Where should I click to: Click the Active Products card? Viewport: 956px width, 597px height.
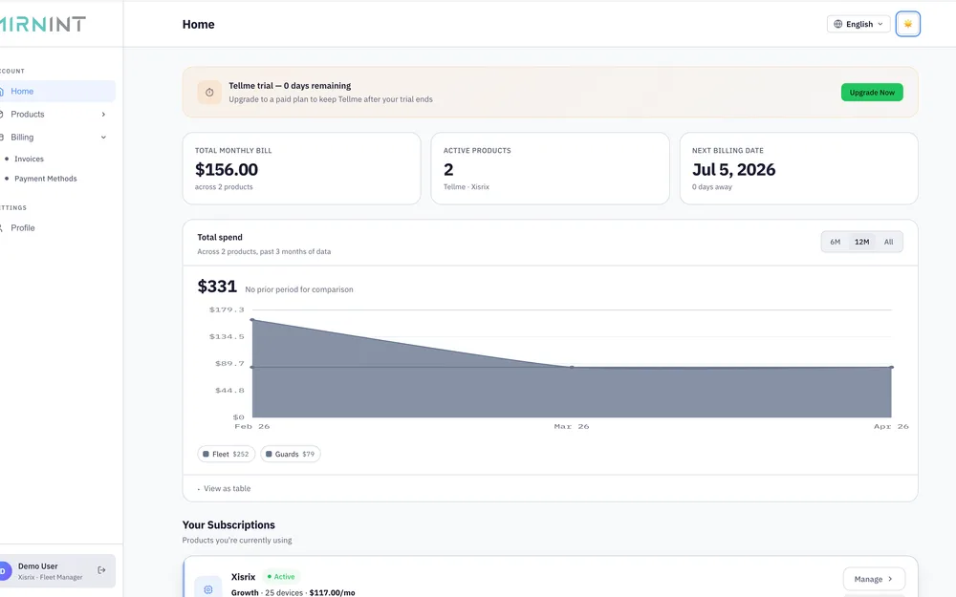click(x=550, y=169)
